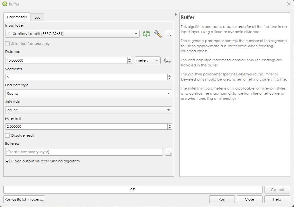This screenshot has height=207, width=294.
Task: Click the QGIS logo in title bar
Action: click(5, 4)
